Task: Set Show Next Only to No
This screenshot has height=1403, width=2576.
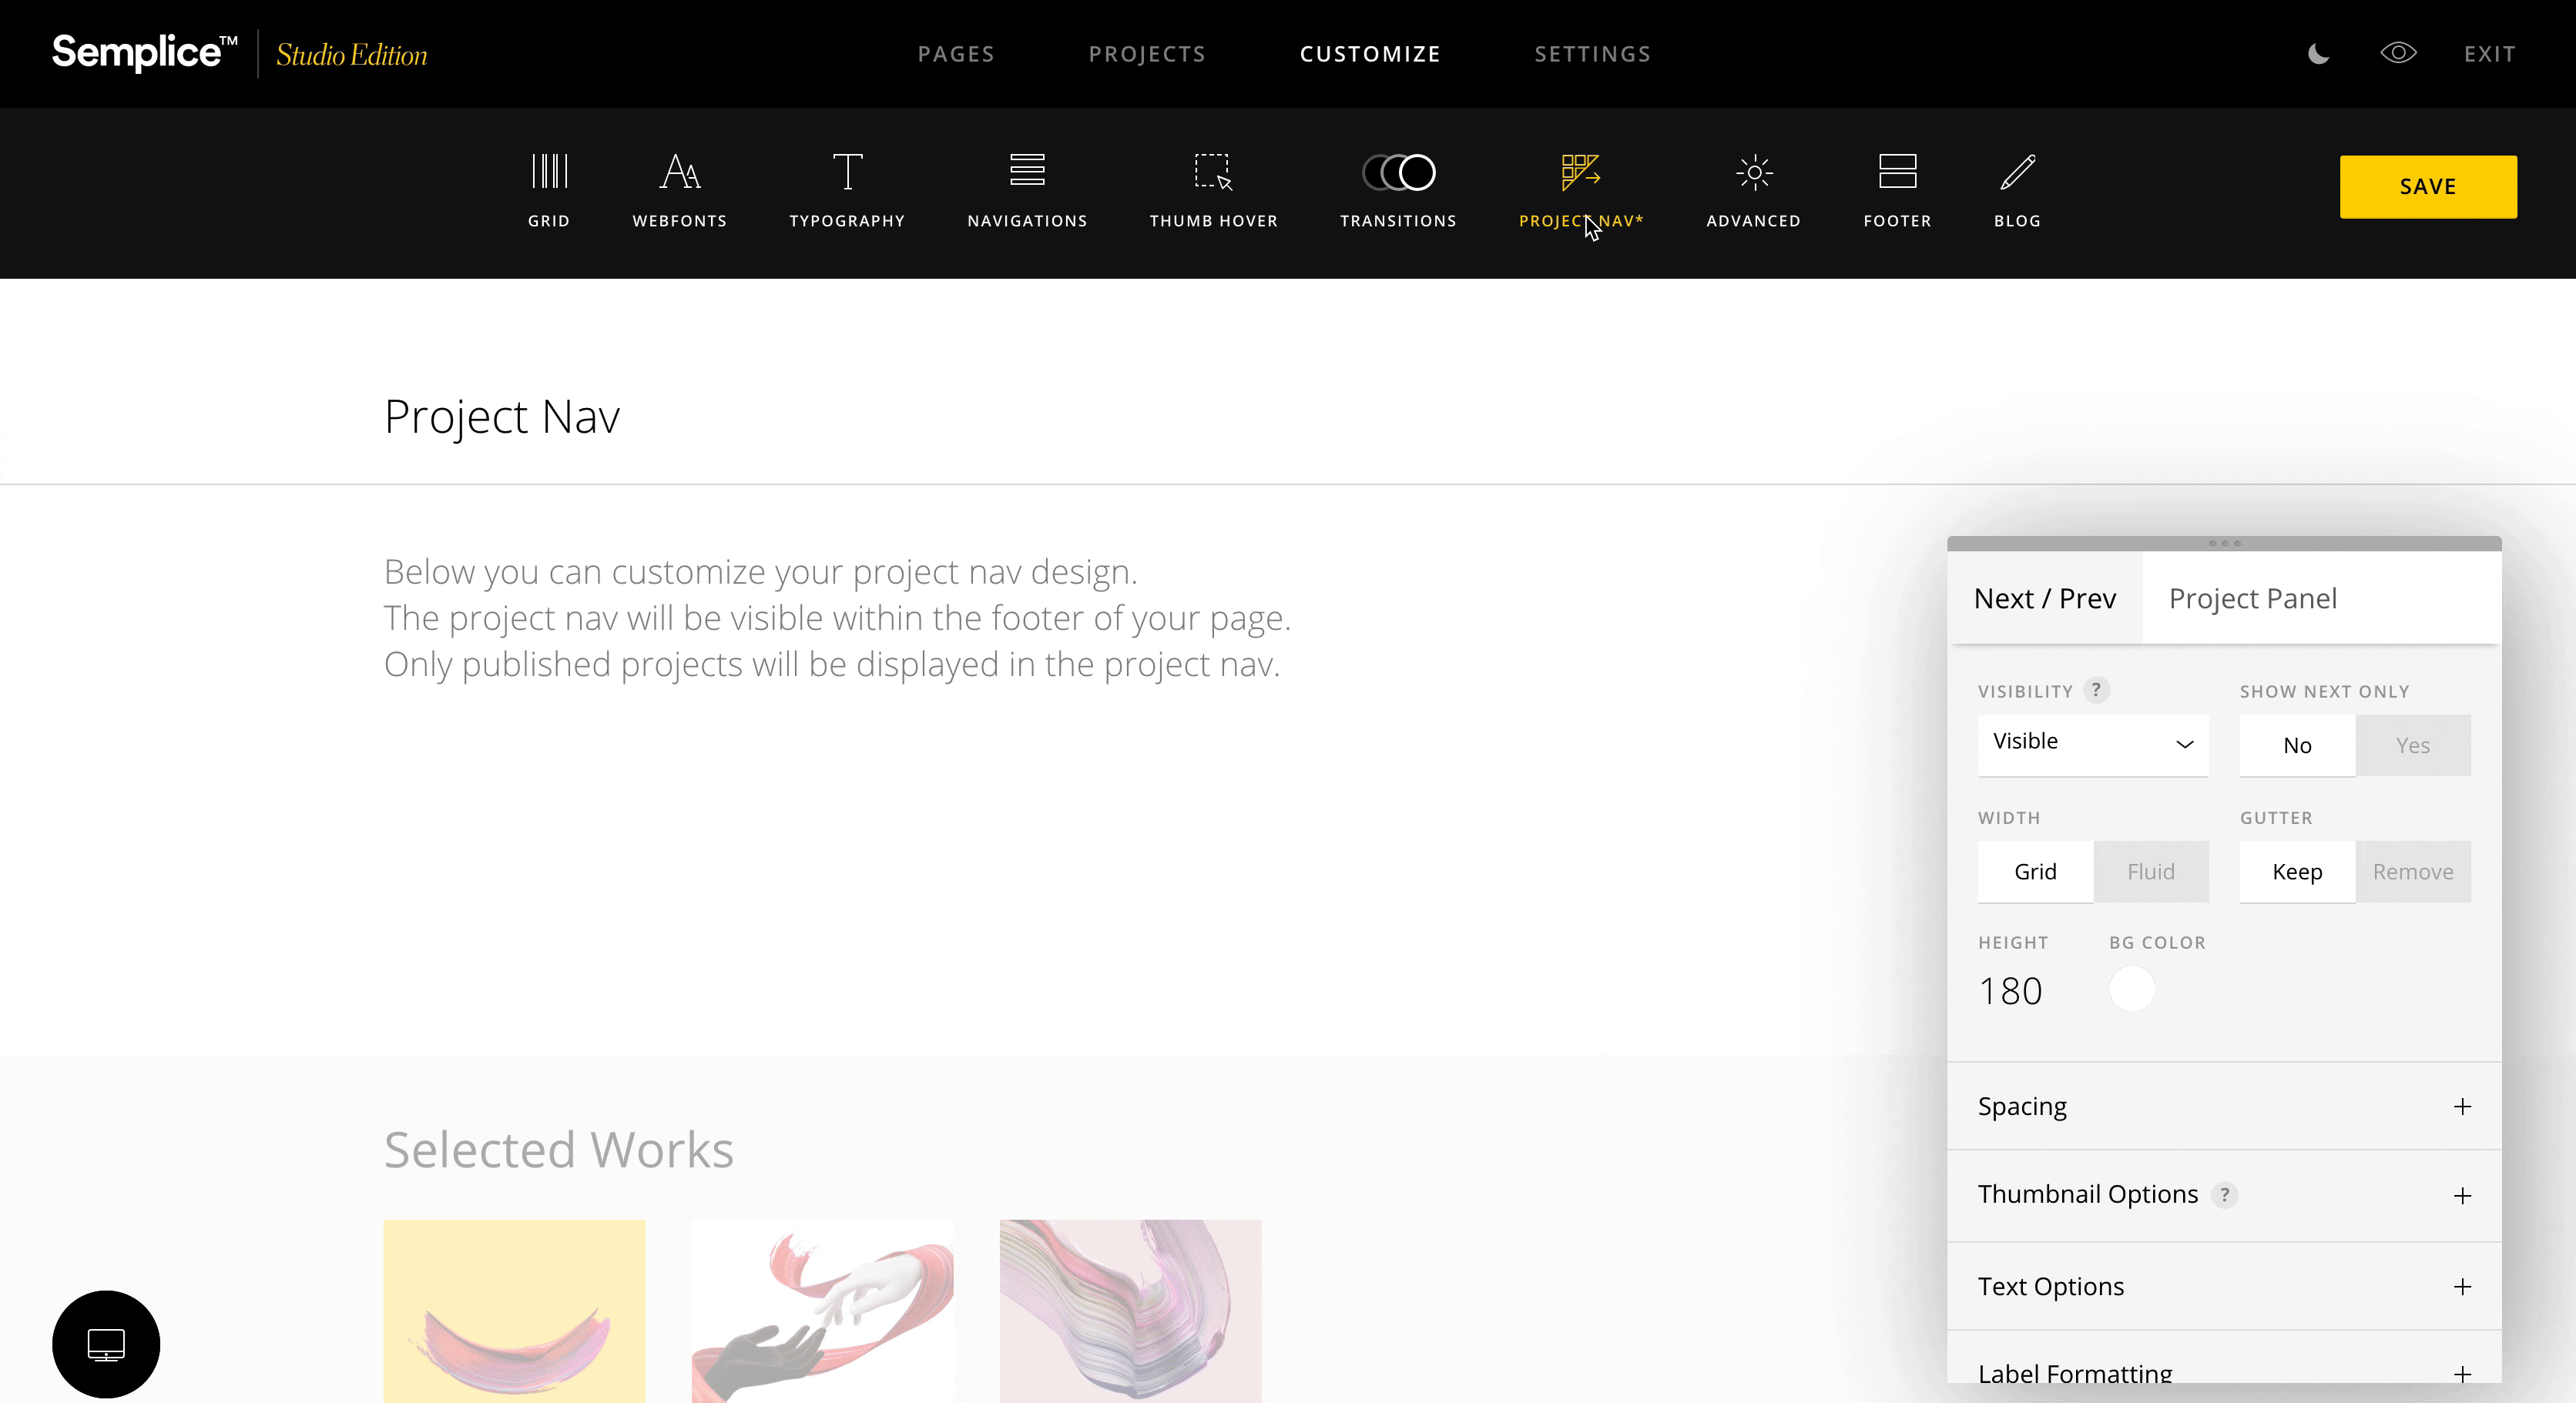Action: [2297, 745]
